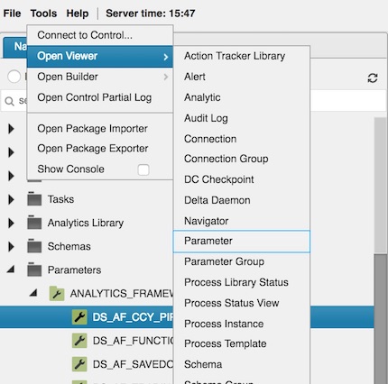
Task: Open the Audit Log viewer
Action: [x=242, y=118]
